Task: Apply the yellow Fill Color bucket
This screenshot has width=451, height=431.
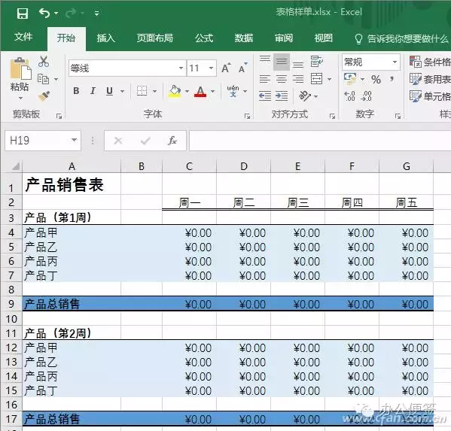Action: (175, 91)
